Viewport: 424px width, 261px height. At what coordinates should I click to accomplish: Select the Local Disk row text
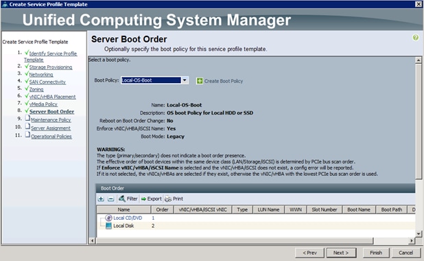click(x=123, y=226)
